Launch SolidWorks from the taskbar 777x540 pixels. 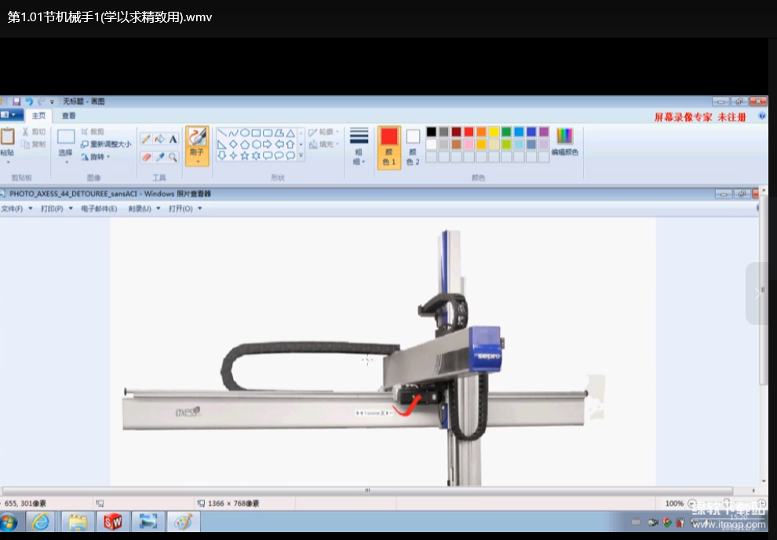[113, 521]
